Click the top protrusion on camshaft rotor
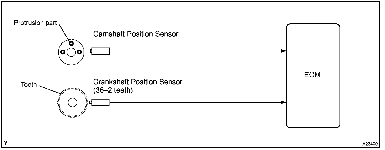Image resolution: width=385 pixels, height=150 pixels. coord(71,43)
